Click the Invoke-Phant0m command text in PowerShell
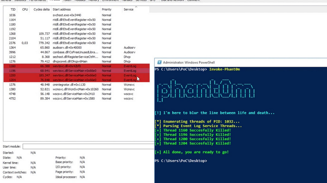 tap(225, 69)
